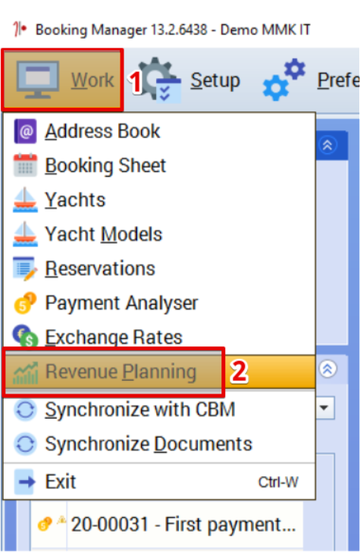Viewport: 360px width, 552px height.
Task: Click the Booking Sheet calendar icon
Action: click(x=25, y=165)
